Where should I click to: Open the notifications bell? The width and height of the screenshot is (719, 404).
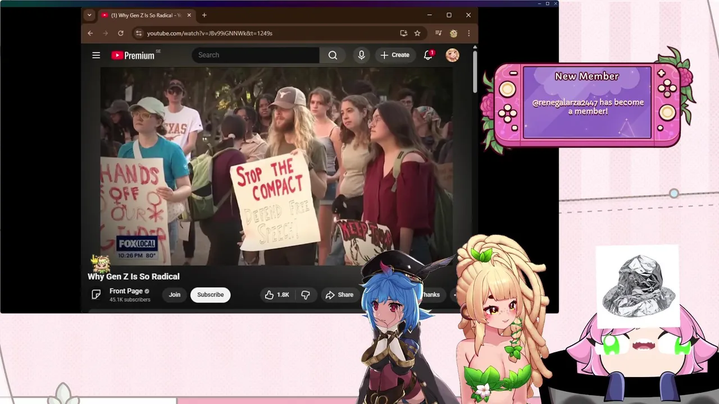428,55
